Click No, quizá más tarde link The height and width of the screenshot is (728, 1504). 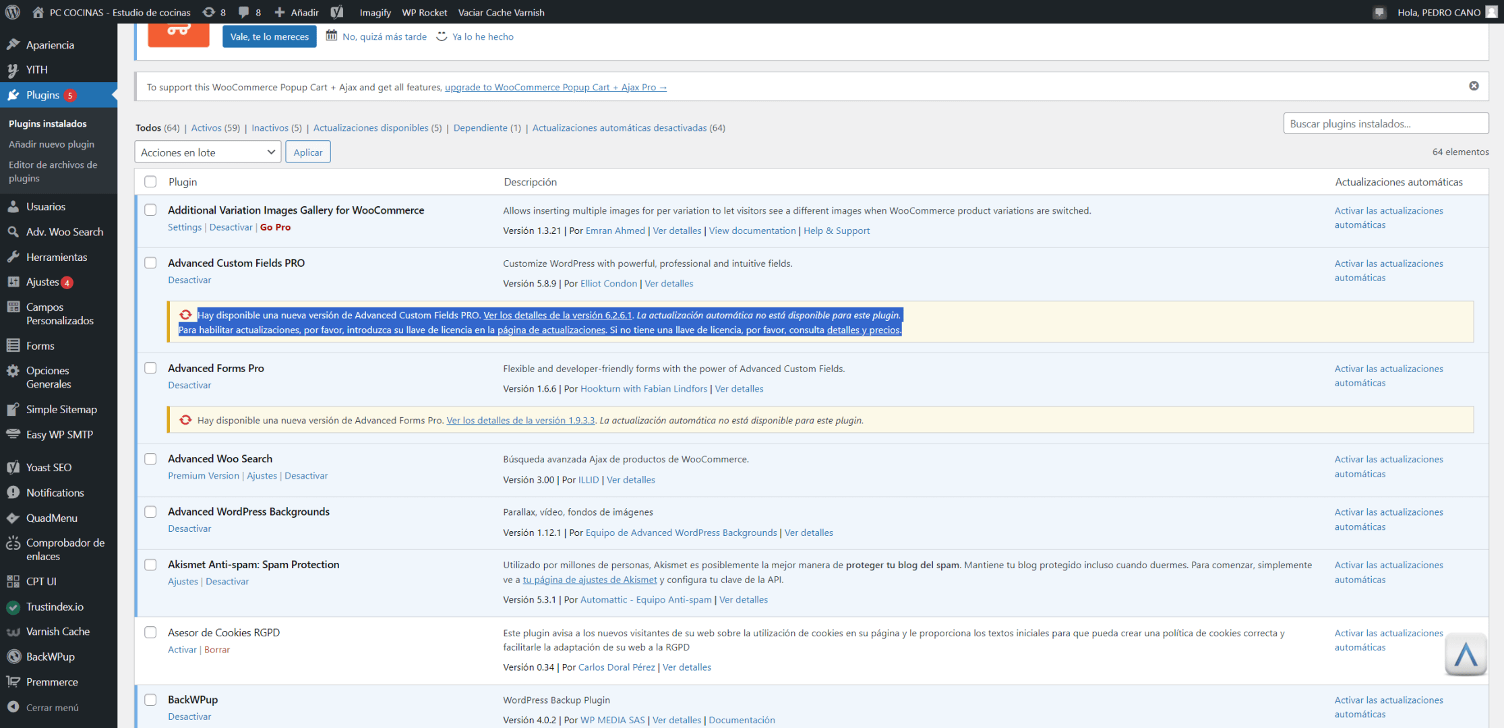coord(384,36)
